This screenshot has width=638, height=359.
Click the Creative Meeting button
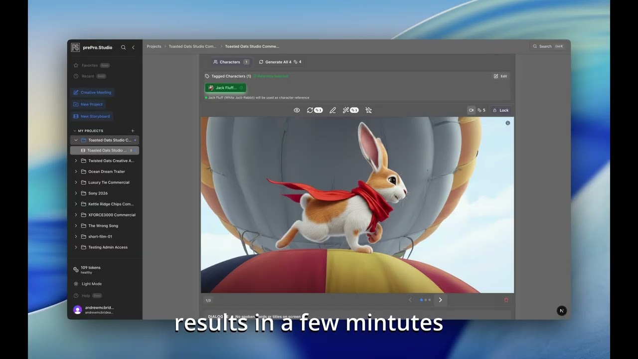pyautogui.click(x=92, y=92)
